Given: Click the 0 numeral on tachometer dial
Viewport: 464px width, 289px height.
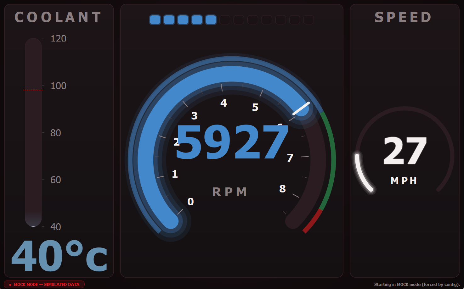Looking at the screenshot, I should coord(190,202).
